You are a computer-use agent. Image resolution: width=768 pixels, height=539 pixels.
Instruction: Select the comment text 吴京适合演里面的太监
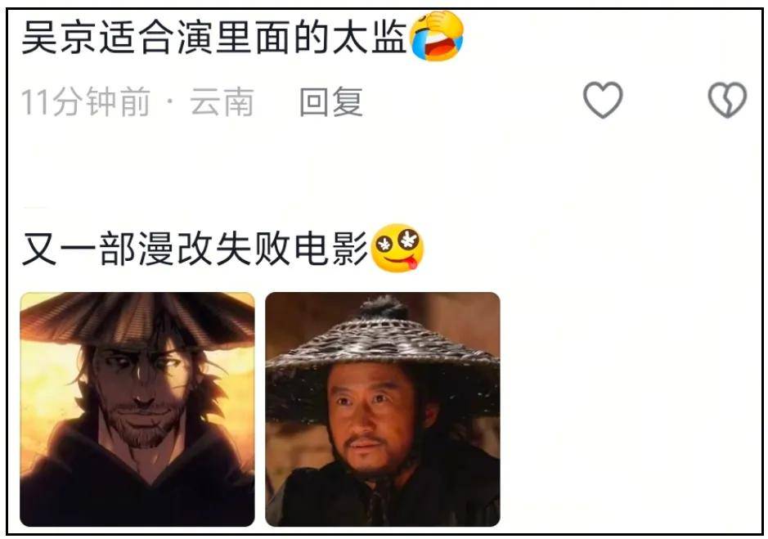click(x=214, y=38)
